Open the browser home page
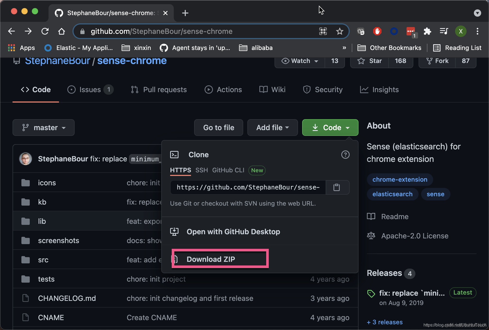Viewport: 489px width, 330px height. [62, 31]
